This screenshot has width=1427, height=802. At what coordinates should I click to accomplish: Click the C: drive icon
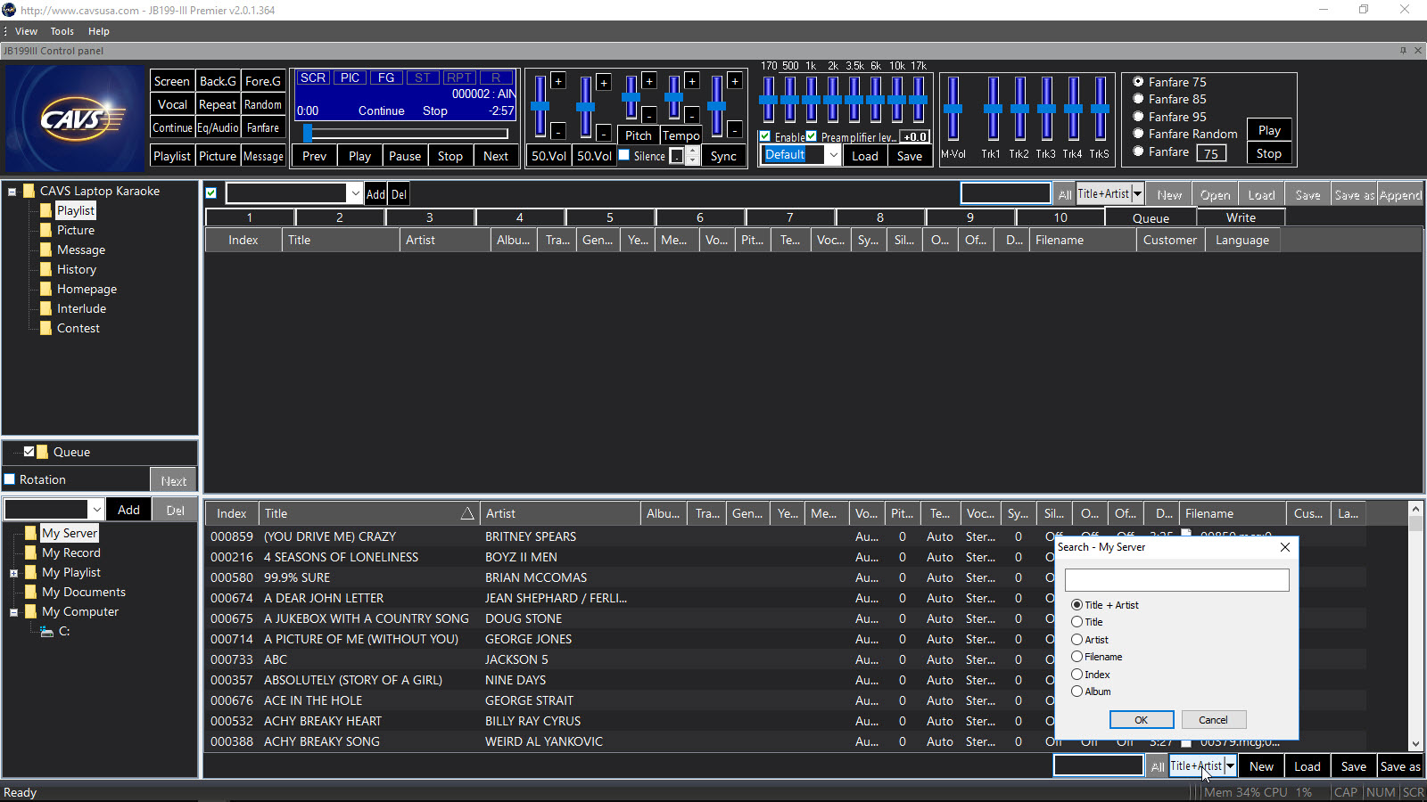46,631
